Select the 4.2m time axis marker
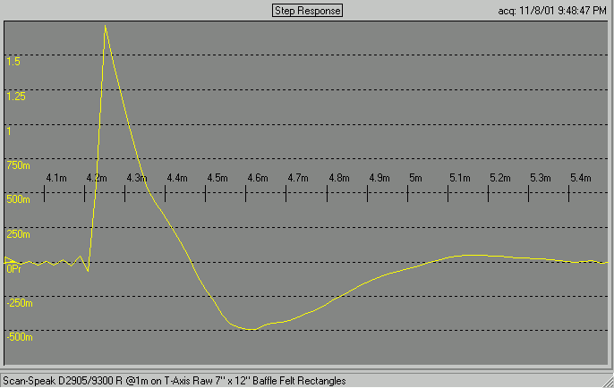This screenshot has width=614, height=388. tap(97, 179)
